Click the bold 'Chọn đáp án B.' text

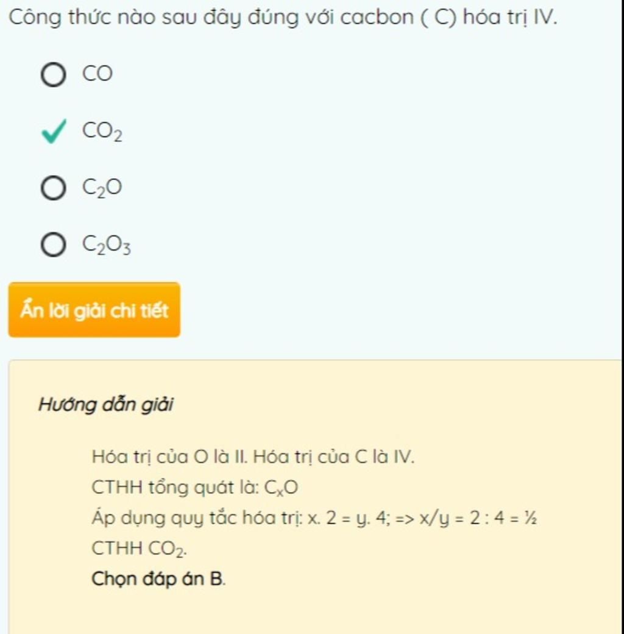point(158,579)
